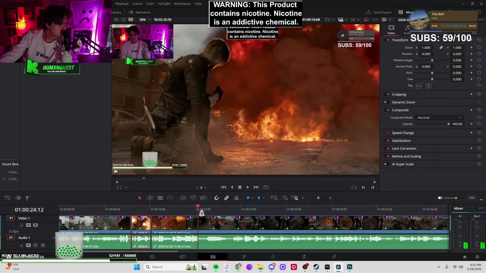Play the timeline forward
Screen dimensions: 486x273
(x=248, y=187)
